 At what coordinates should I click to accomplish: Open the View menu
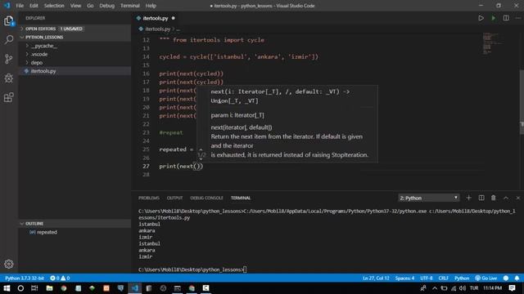(75, 6)
